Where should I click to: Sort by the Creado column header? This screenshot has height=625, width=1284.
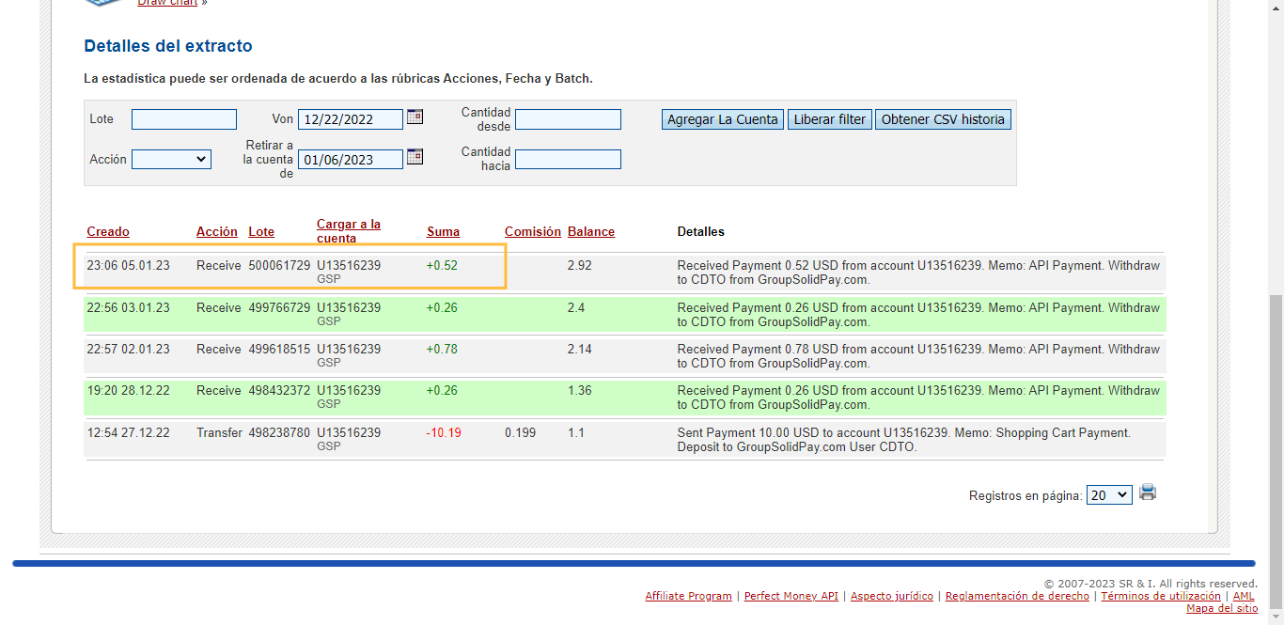click(108, 232)
